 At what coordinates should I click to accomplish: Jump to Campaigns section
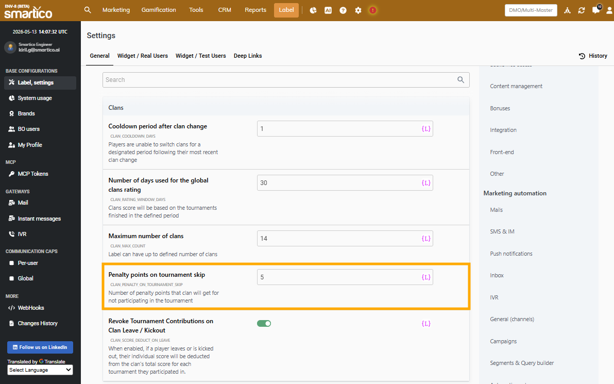click(503, 341)
